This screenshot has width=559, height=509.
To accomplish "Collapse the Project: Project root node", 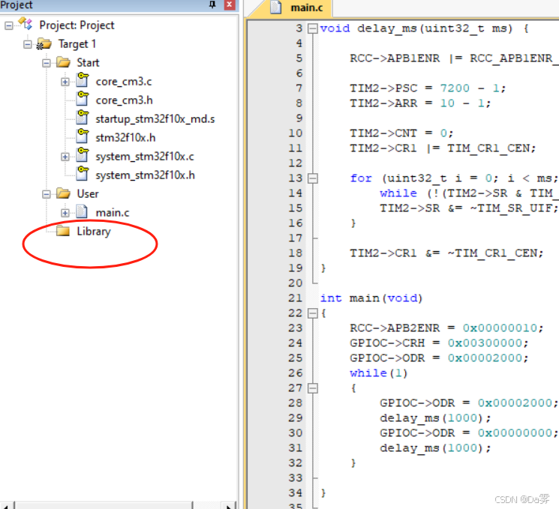I will pyautogui.click(x=9, y=25).
